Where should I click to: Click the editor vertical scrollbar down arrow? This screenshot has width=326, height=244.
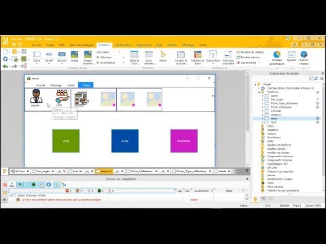[x=247, y=165]
